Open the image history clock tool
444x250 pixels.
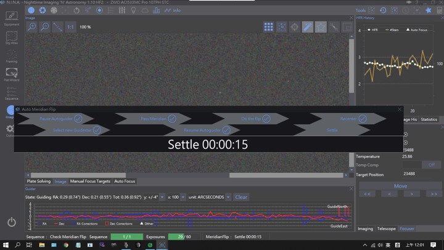point(383,10)
